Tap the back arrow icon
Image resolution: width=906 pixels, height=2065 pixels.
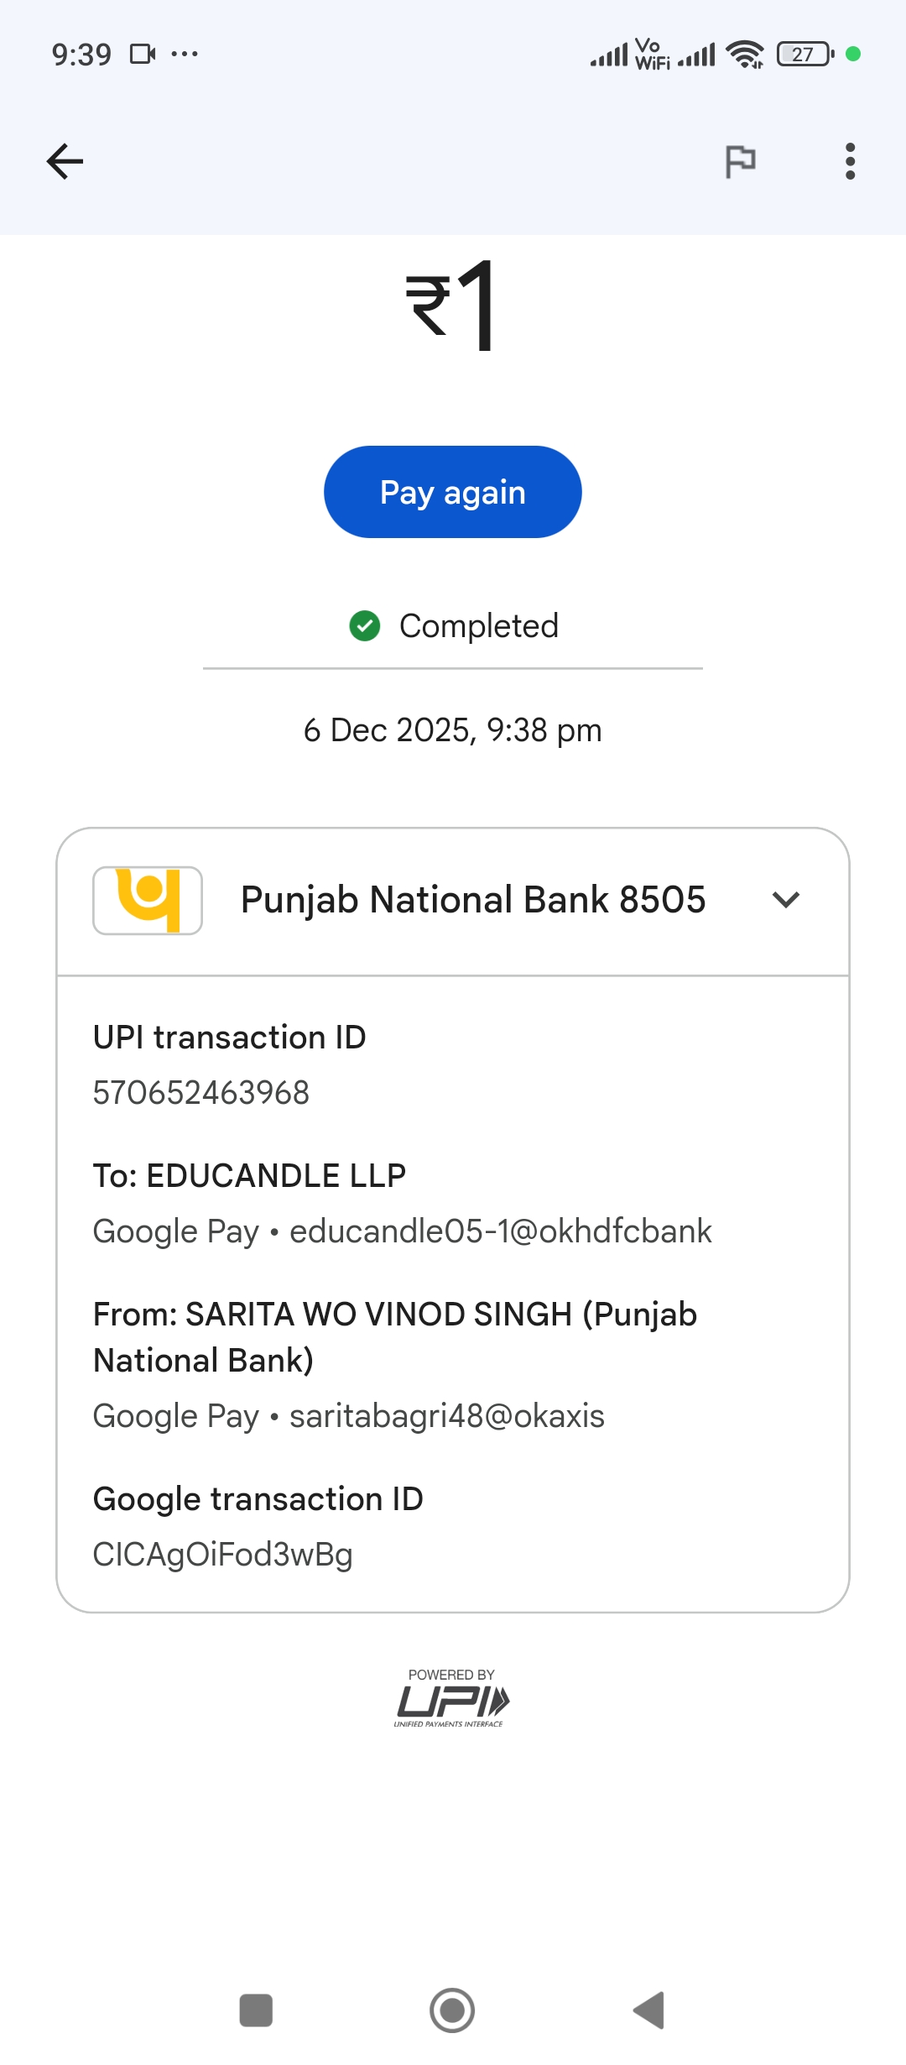pos(65,161)
